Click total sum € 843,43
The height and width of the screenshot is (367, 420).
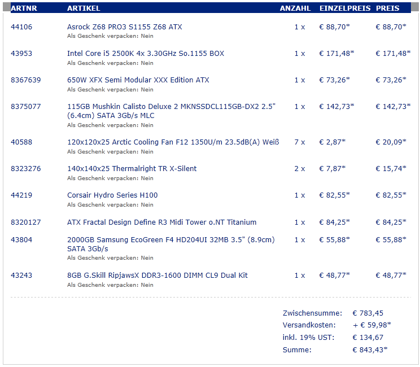(370, 349)
